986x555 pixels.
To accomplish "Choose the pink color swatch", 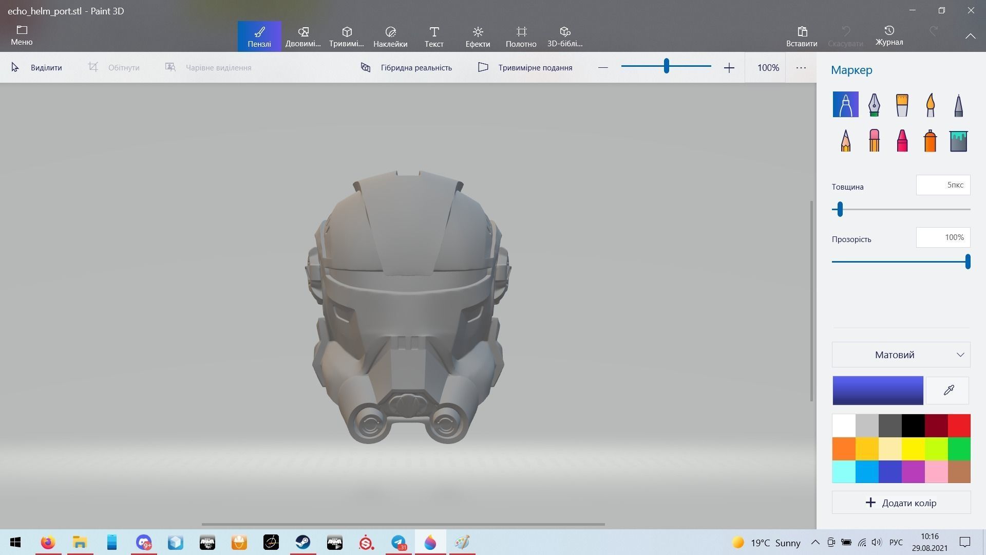I will 936,472.
